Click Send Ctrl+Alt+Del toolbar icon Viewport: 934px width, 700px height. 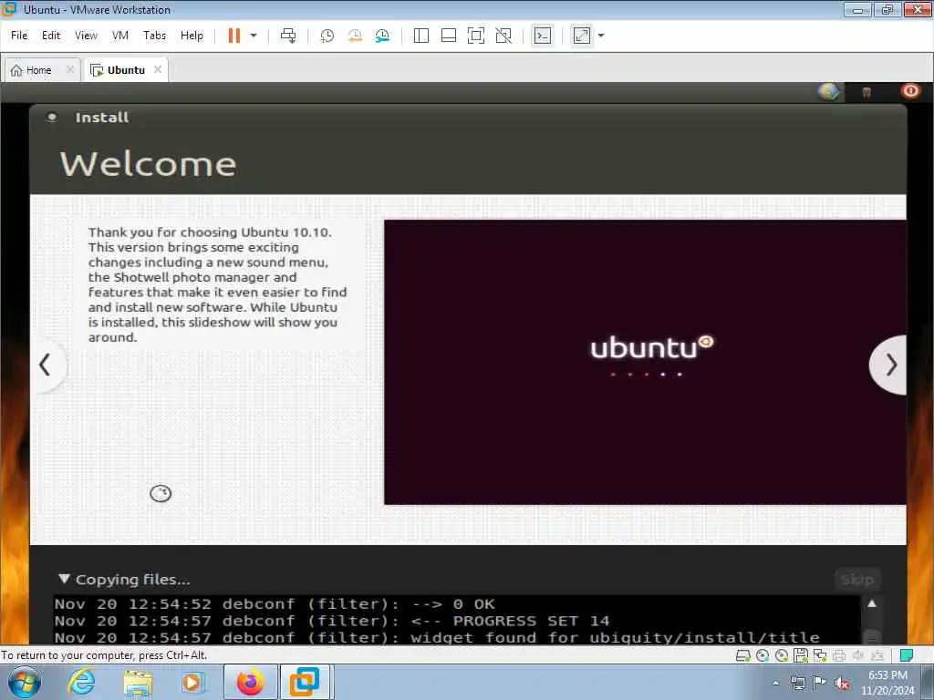(x=288, y=36)
